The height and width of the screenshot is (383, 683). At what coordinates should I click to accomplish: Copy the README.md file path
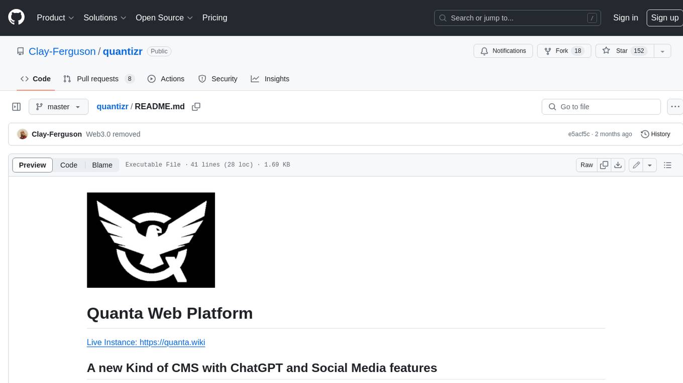coord(196,107)
